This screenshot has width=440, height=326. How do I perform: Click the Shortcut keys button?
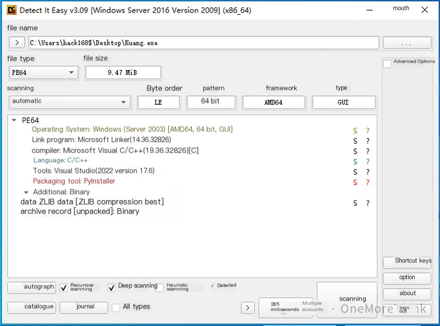point(407,261)
